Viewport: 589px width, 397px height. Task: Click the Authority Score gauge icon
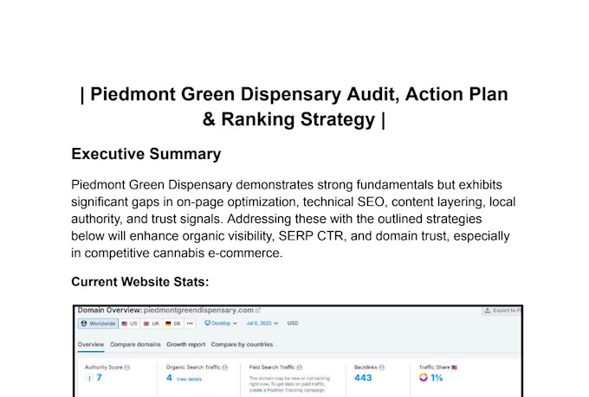tap(89, 378)
